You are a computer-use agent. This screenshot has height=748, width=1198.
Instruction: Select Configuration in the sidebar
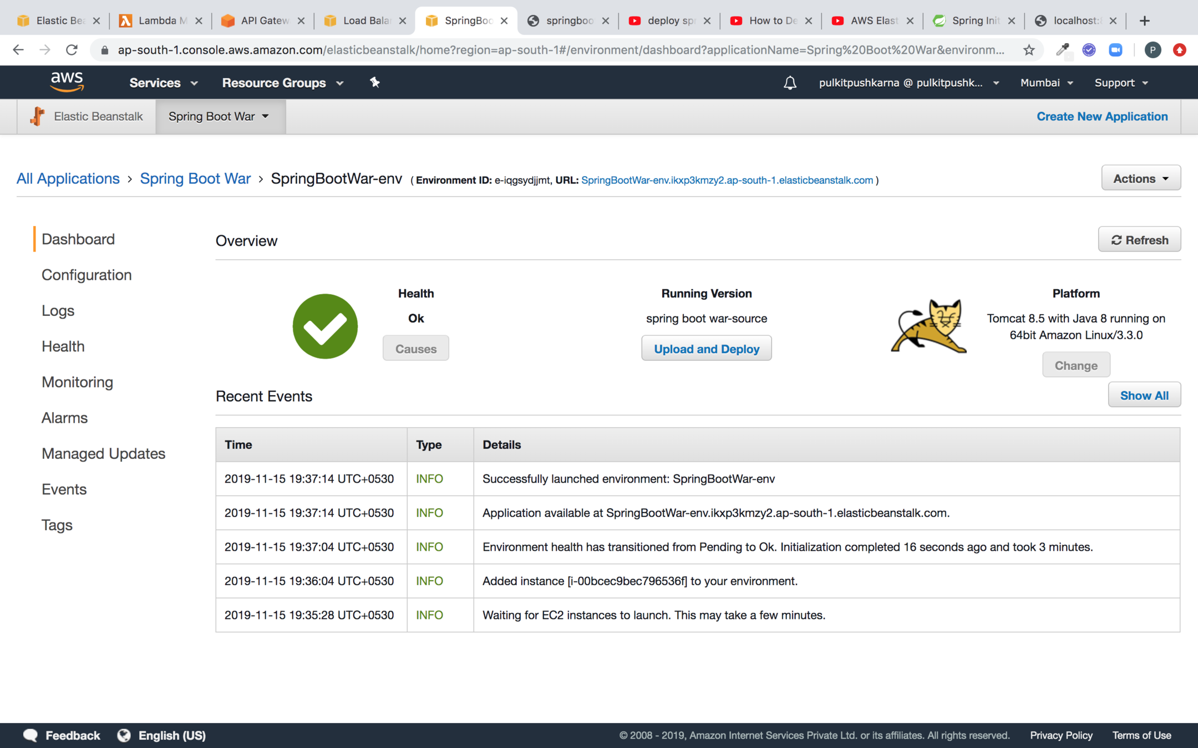87,275
